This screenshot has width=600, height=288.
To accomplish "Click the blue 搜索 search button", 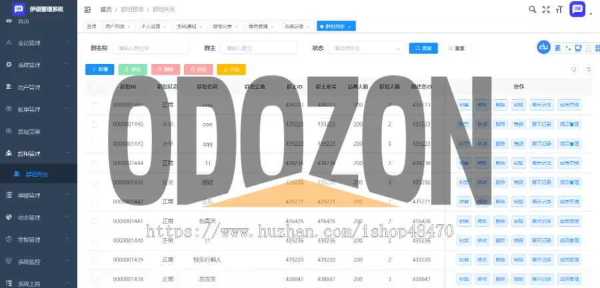I will (x=423, y=48).
